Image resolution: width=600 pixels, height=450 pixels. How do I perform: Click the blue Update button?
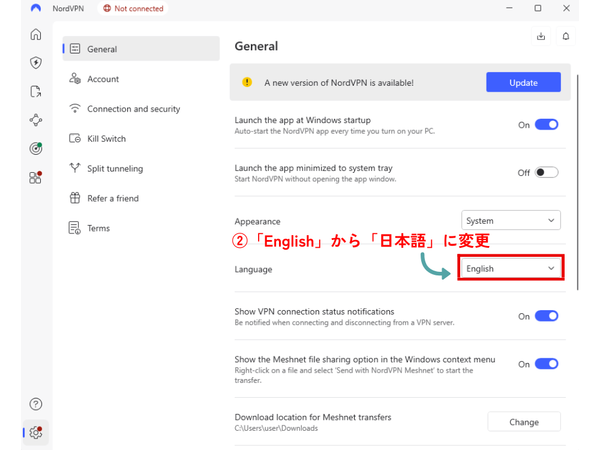[523, 83]
